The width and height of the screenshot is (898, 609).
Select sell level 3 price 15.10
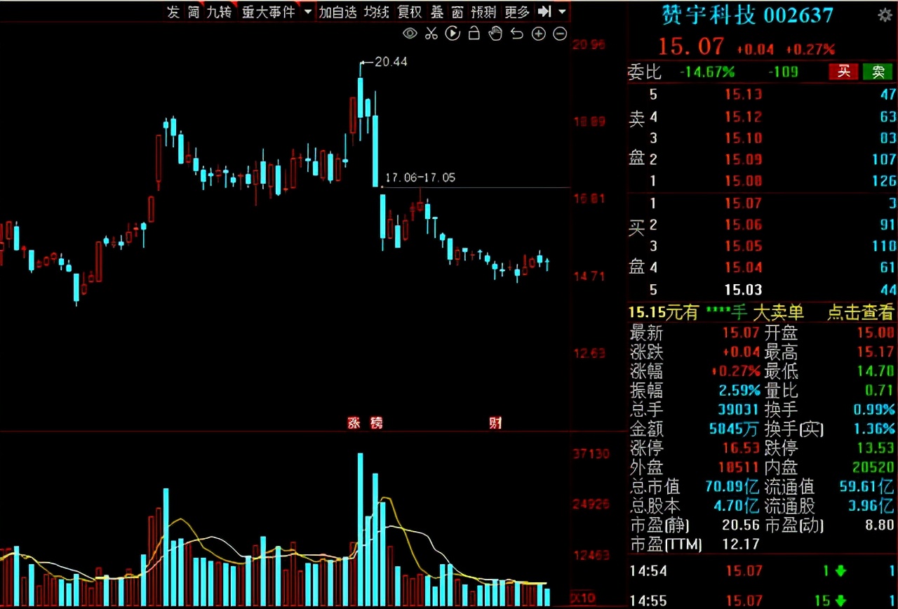click(x=743, y=138)
